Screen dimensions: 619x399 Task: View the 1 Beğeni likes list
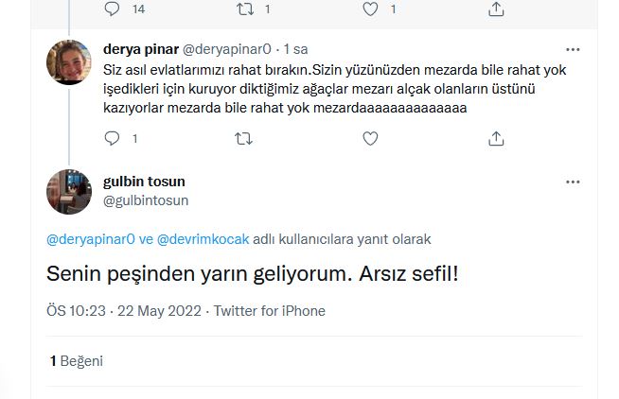click(x=76, y=360)
